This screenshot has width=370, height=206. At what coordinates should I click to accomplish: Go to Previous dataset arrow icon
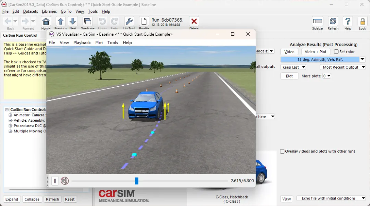click(61, 22)
